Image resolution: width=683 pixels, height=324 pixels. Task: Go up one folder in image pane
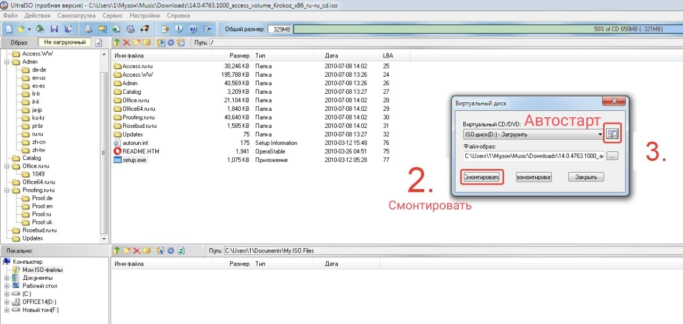click(117, 42)
